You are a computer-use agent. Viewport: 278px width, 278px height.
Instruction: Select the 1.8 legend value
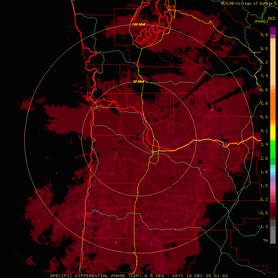264,172
